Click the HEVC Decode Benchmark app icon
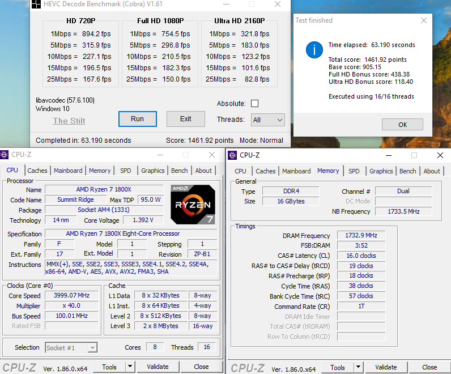 [x=36, y=4]
